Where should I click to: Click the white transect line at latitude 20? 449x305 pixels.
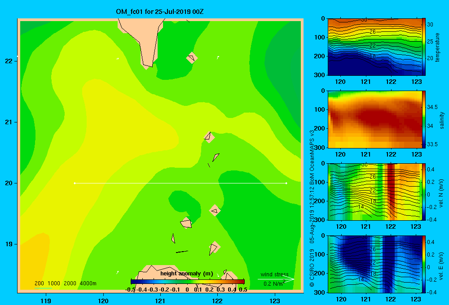(x=180, y=183)
